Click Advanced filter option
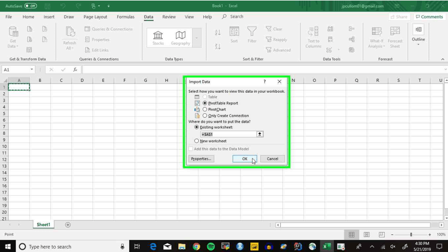This screenshot has height=252, width=448. point(279,50)
